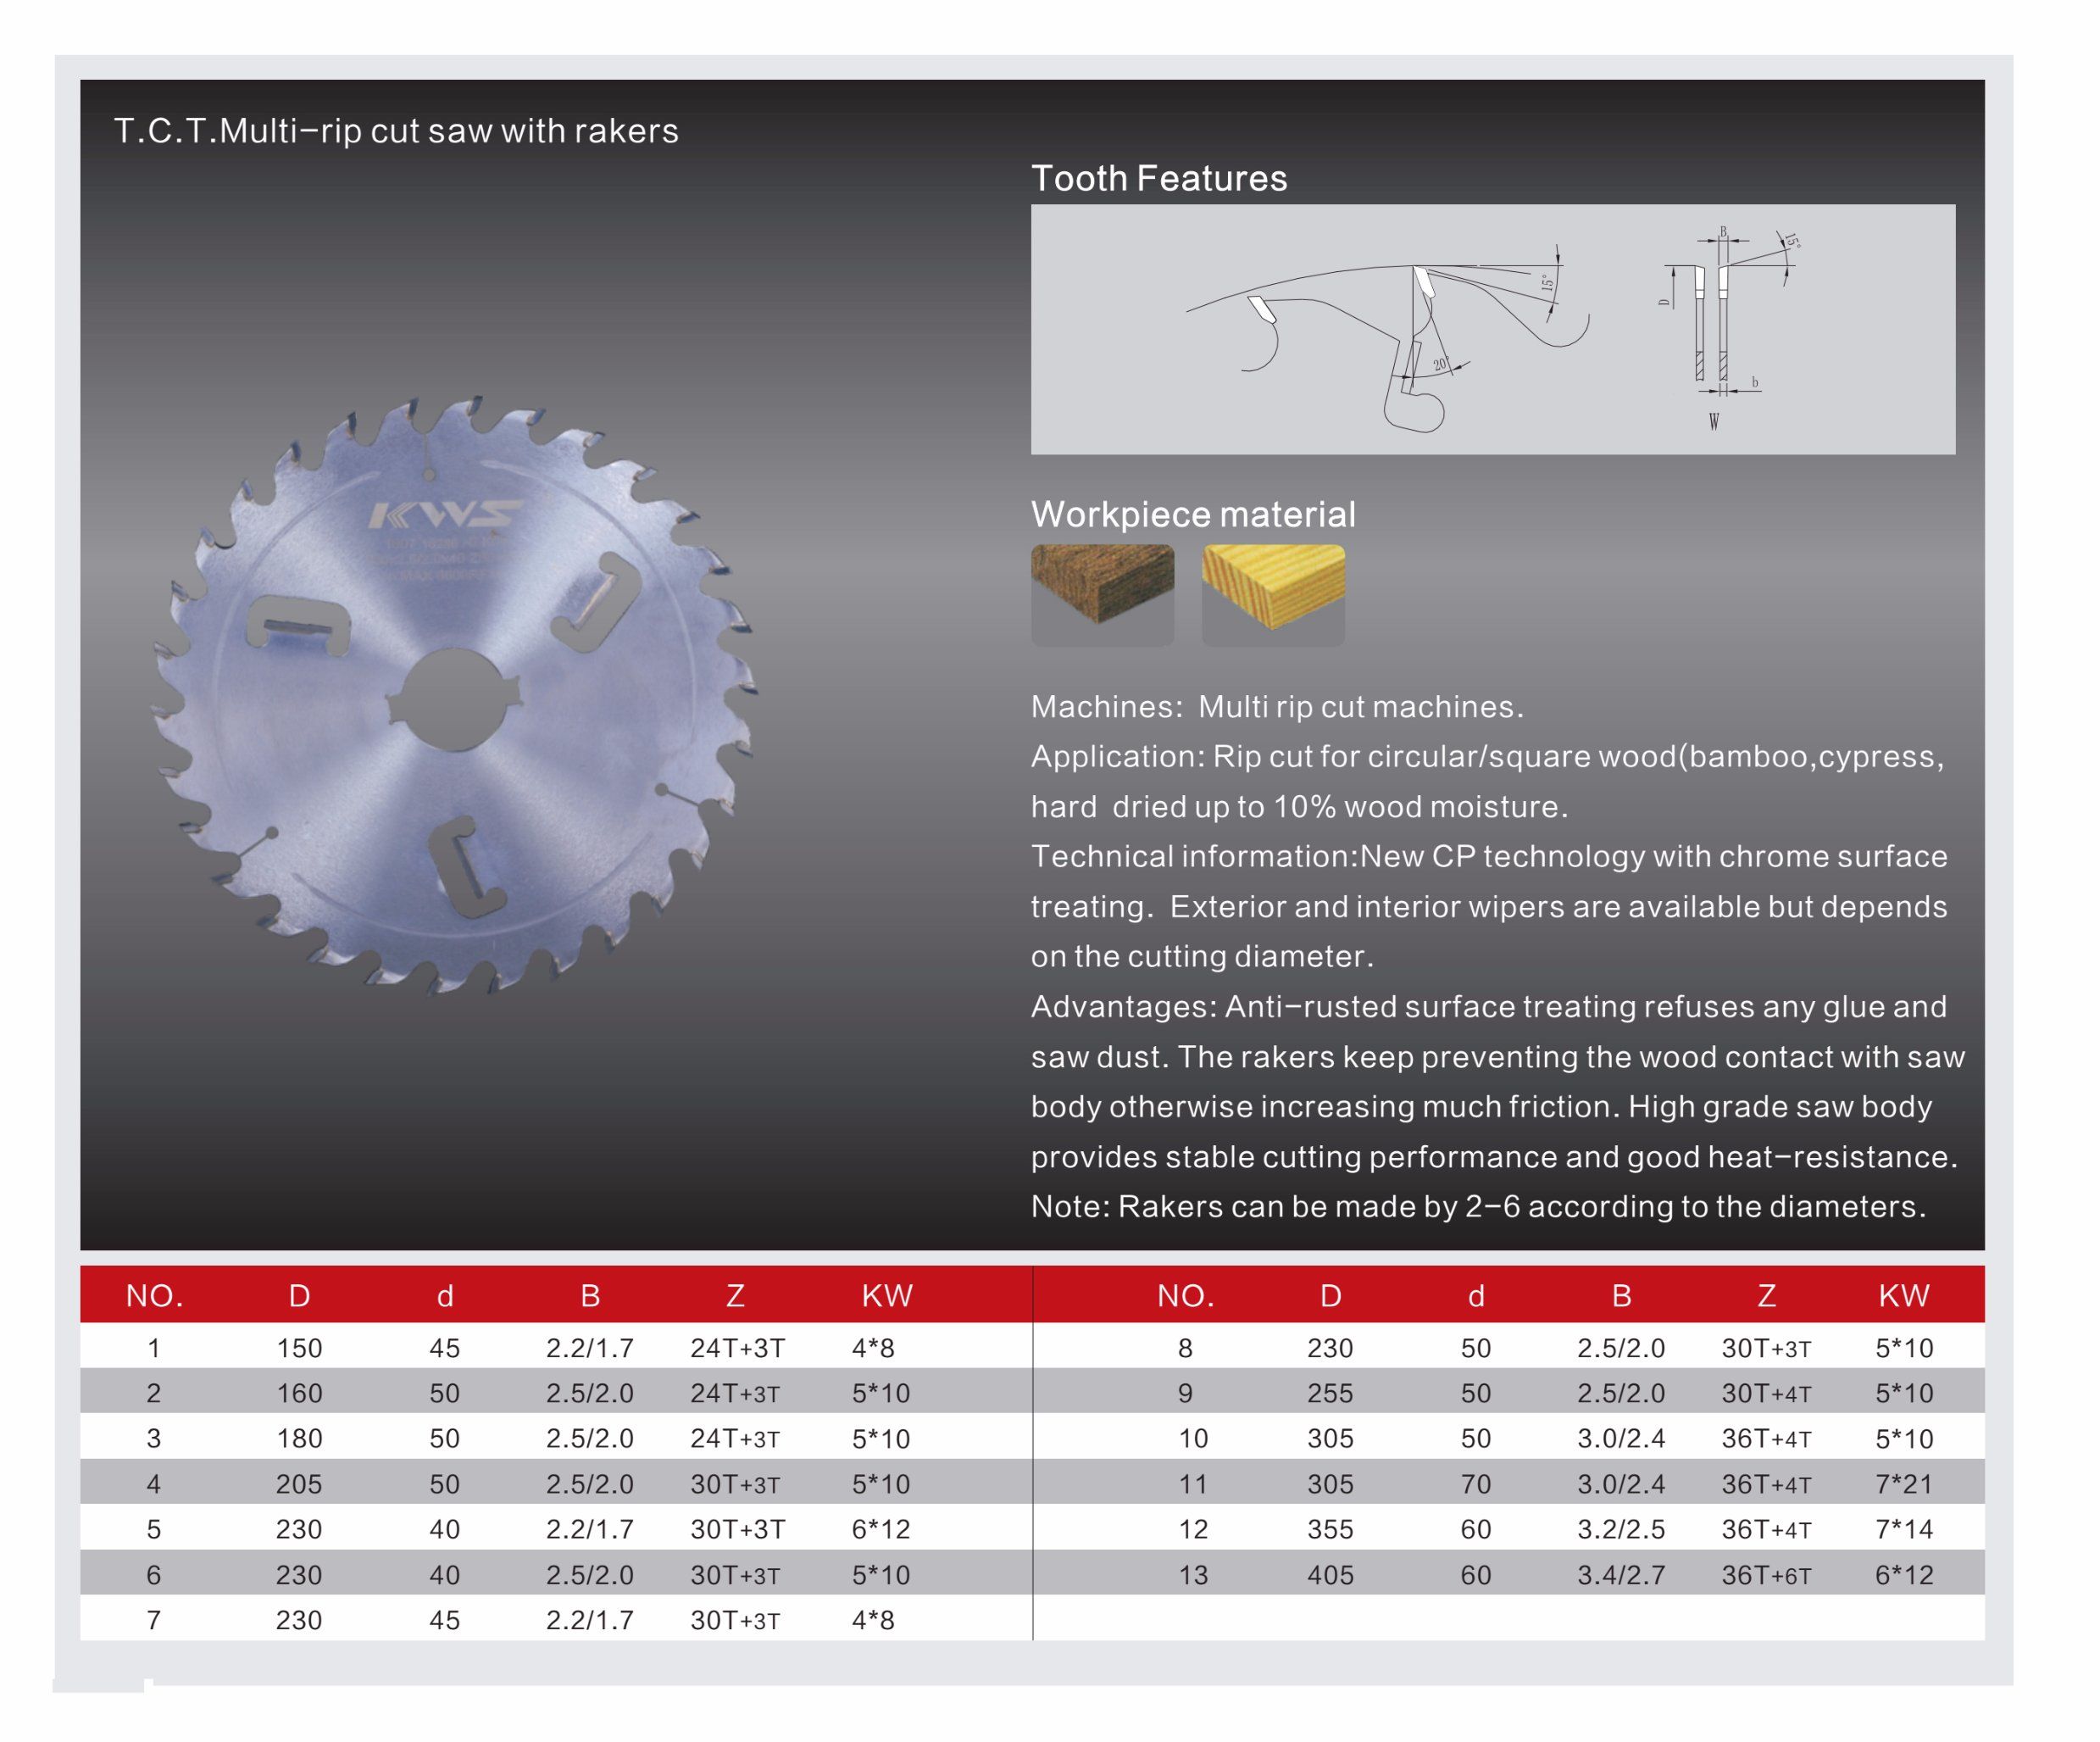Click diameter value '150' in row 1
The image size is (2100, 1742).
pos(299,1348)
